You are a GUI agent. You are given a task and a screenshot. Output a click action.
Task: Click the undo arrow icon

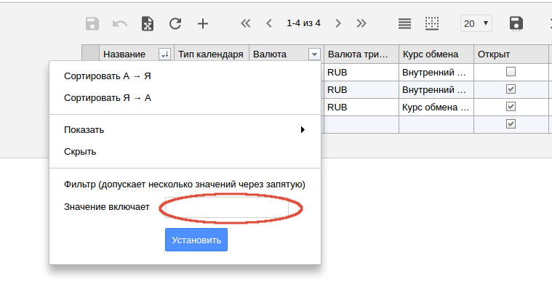(x=120, y=24)
